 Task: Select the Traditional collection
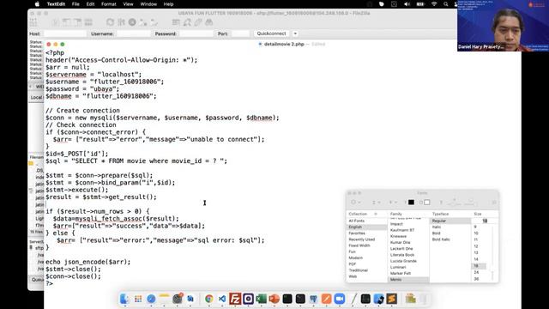tap(359, 270)
